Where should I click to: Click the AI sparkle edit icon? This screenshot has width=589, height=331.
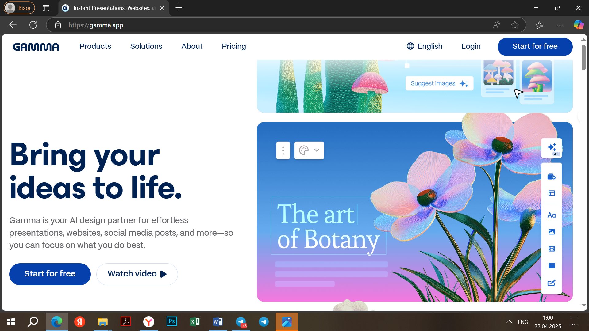pos(552,148)
